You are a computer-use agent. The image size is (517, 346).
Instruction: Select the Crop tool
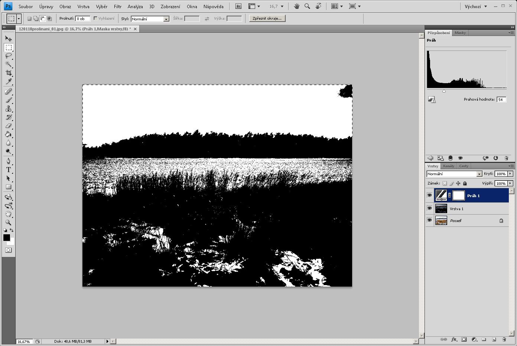9,73
